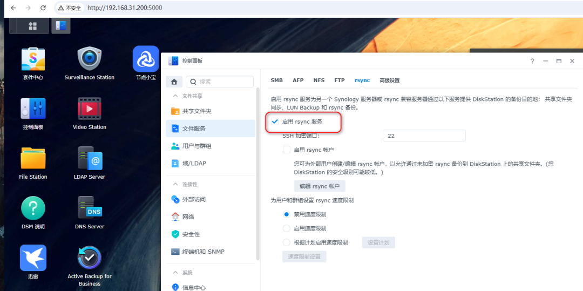The image size is (583, 291).
Task: Open the 迅雷 Xunlei desktop icon
Action: (33, 258)
